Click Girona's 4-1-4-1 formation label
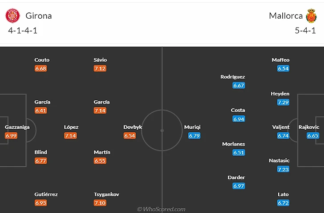The image size is (324, 213). [23, 31]
